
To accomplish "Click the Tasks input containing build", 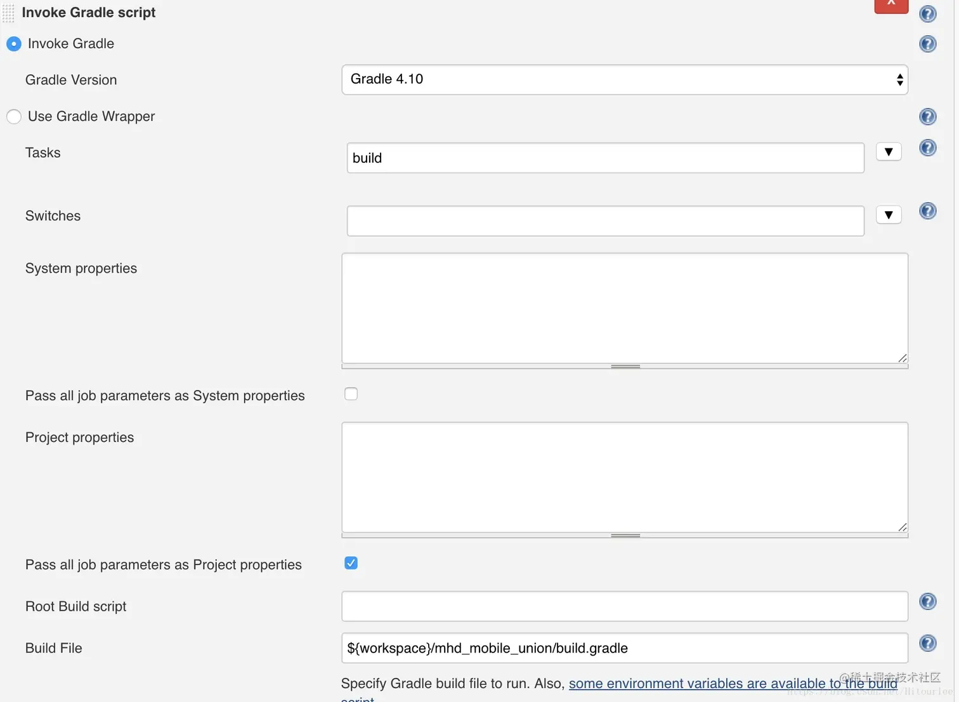I will point(606,158).
